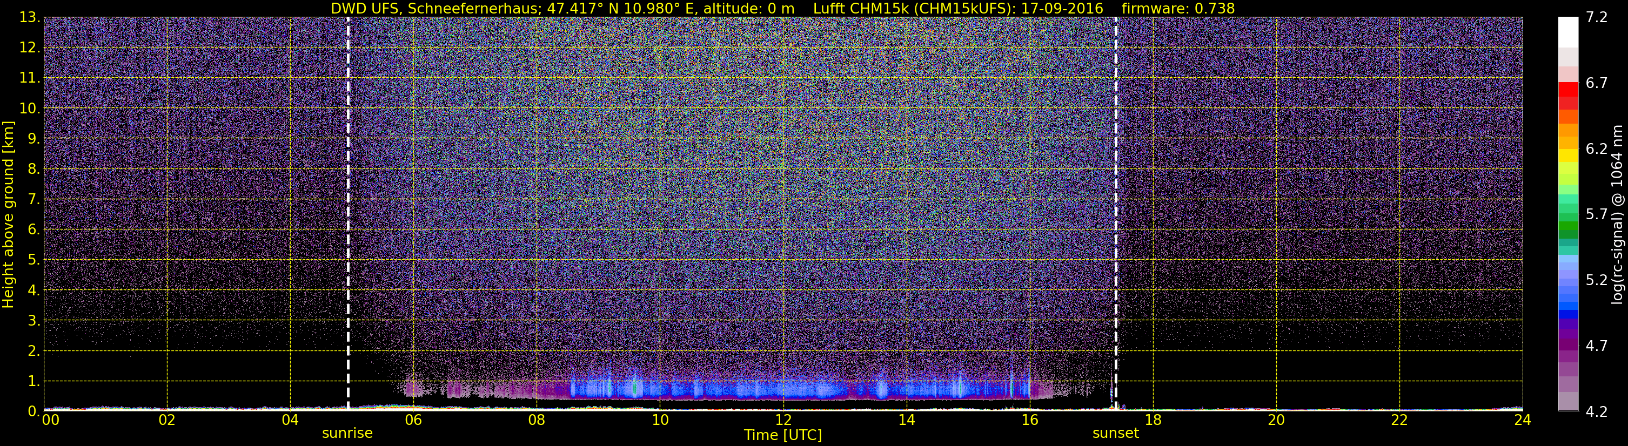The image size is (1628, 446).
Task: Click the time axis tick label '06'
Action: [413, 420]
